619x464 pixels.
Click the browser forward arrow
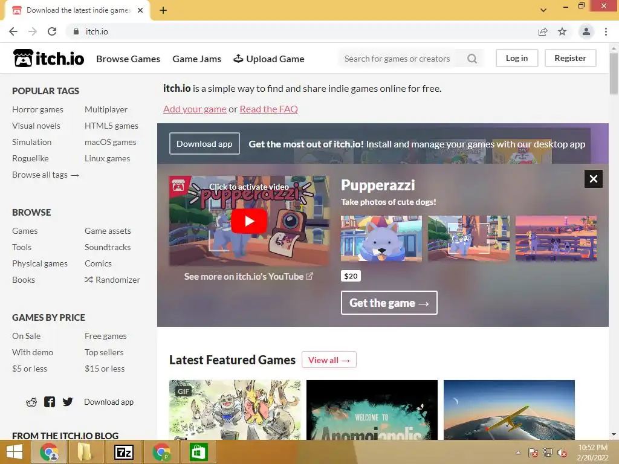tap(33, 31)
